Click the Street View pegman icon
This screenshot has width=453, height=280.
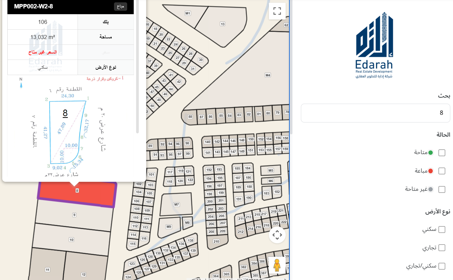pyautogui.click(x=277, y=265)
